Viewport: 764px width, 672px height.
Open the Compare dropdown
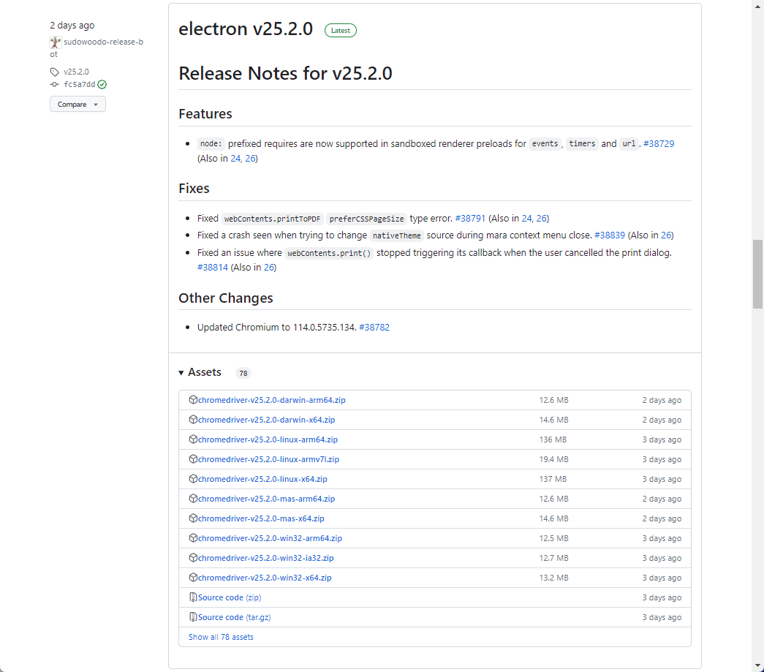[x=77, y=105]
